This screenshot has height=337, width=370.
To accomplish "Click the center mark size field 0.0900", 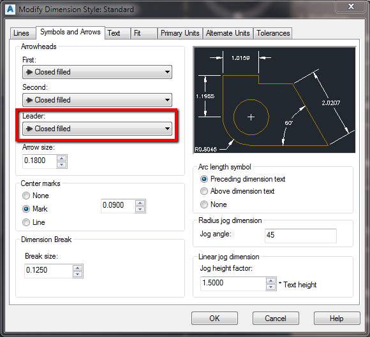I will [x=118, y=206].
